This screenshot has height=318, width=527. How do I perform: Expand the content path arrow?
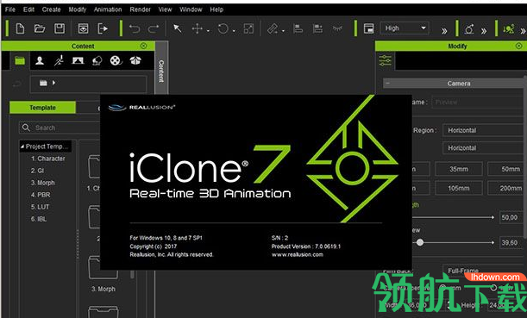(53, 83)
